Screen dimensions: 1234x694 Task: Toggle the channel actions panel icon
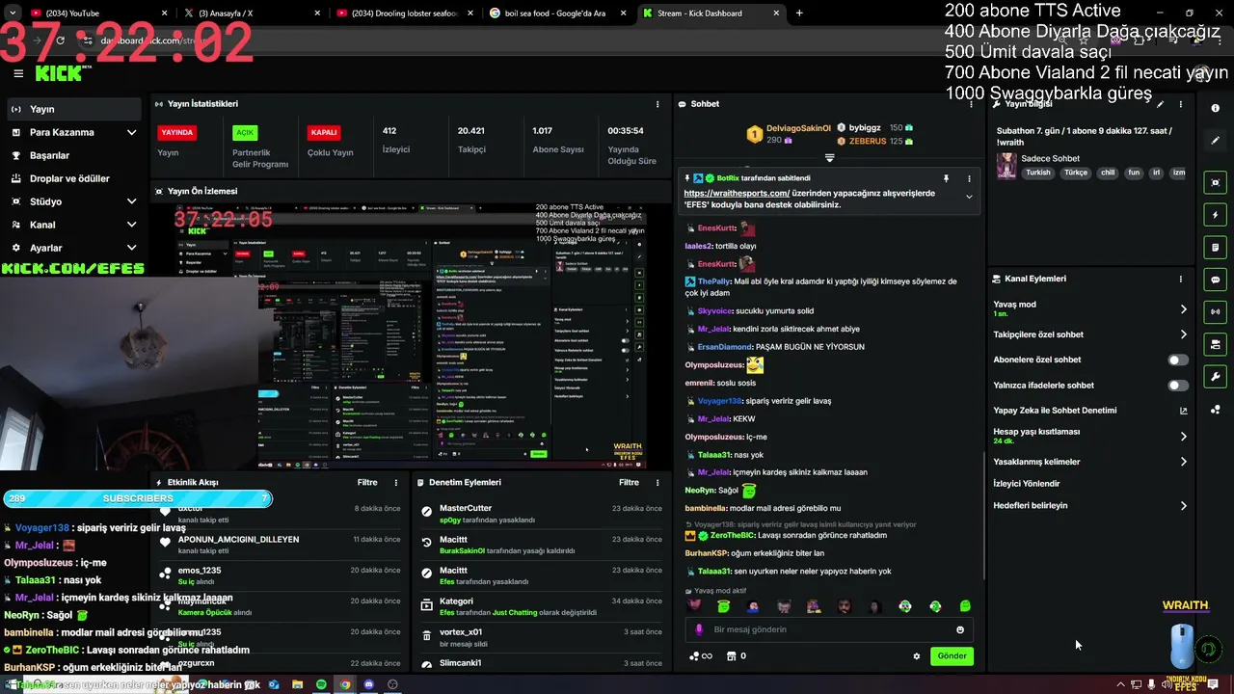pyautogui.click(x=1215, y=344)
